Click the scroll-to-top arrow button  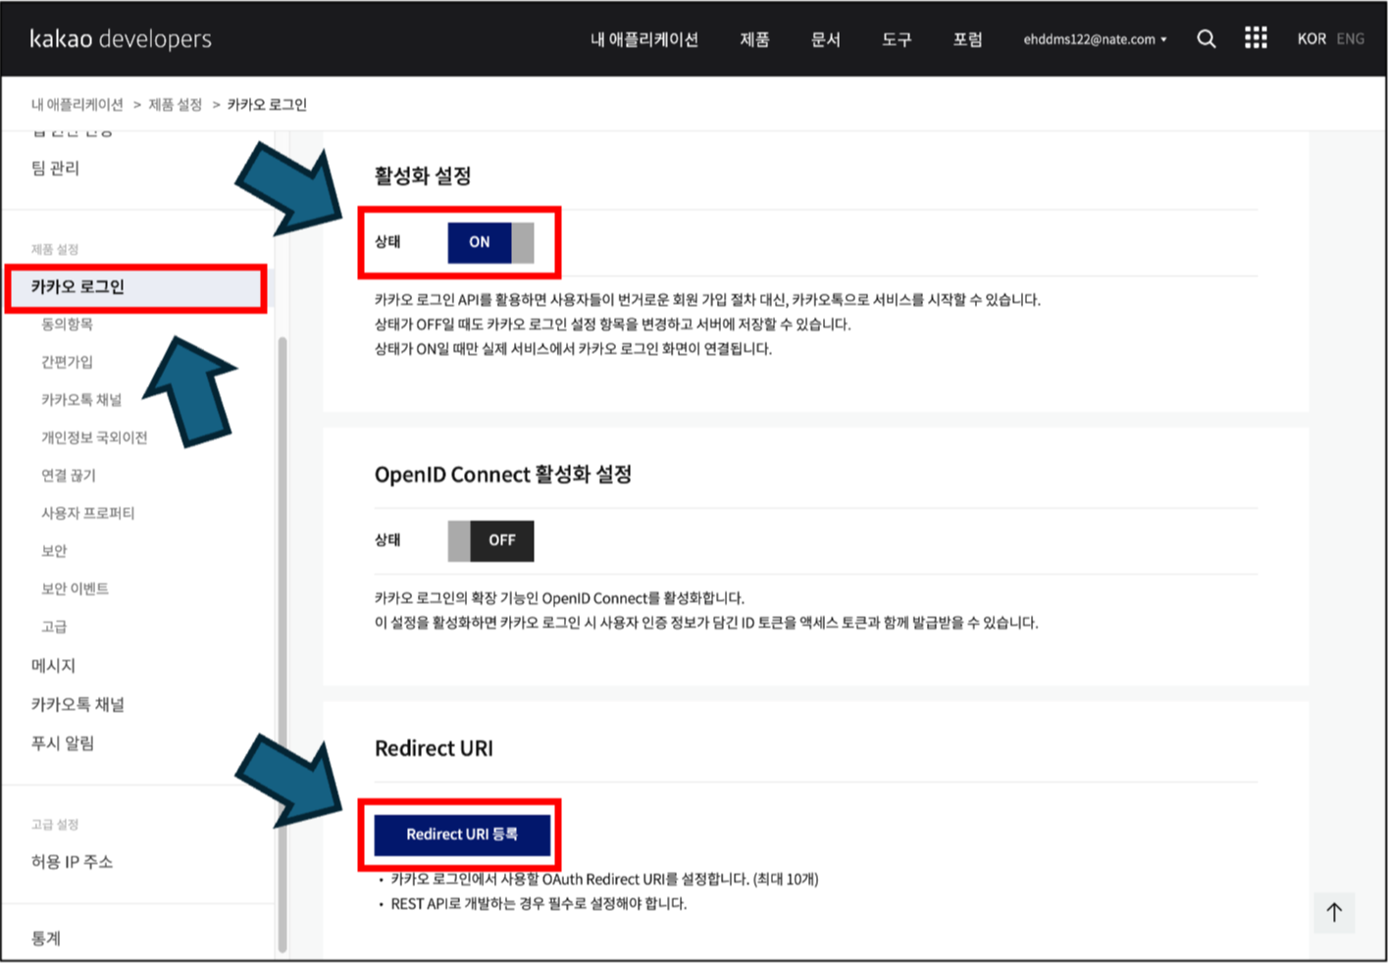click(x=1334, y=913)
